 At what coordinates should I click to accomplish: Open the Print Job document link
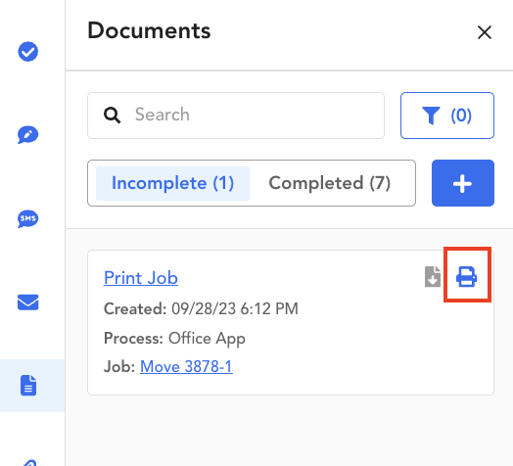pyautogui.click(x=141, y=278)
